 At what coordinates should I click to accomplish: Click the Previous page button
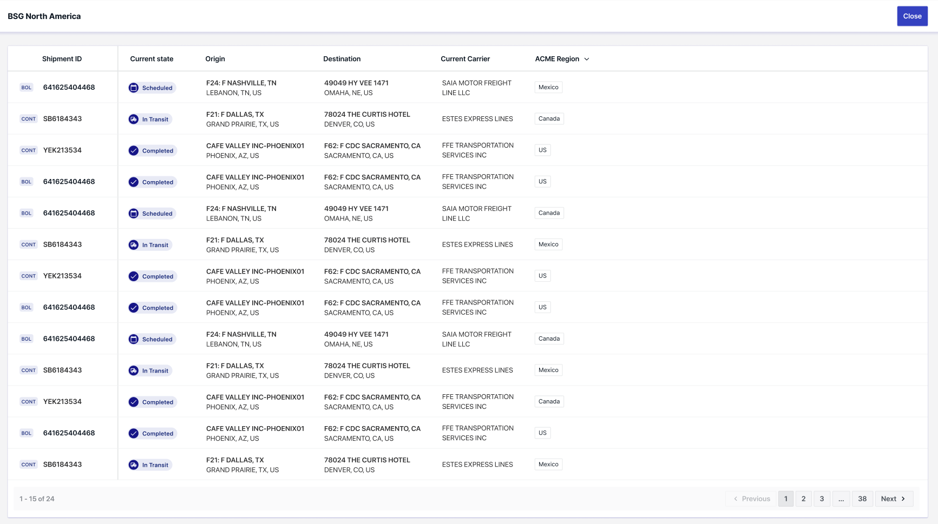(752, 499)
